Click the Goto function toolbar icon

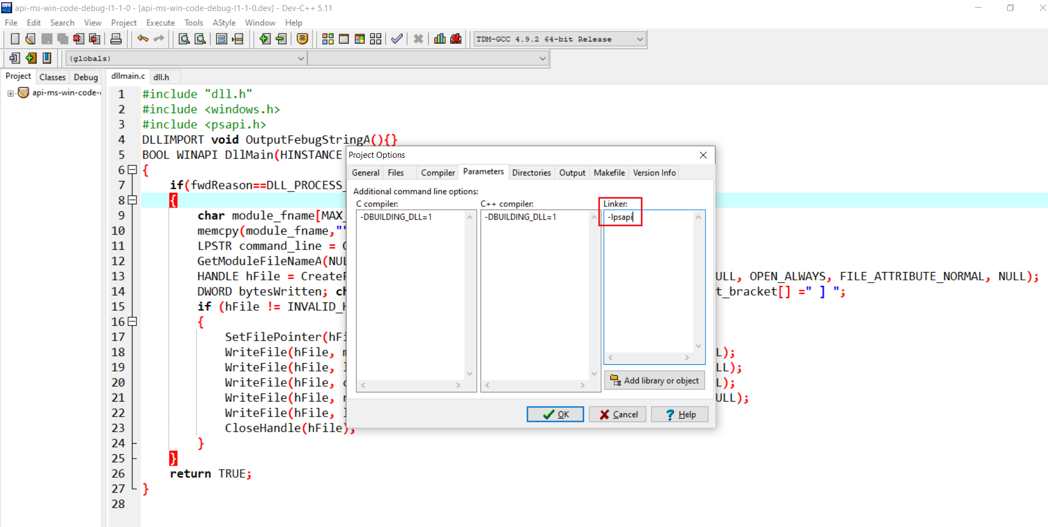coord(222,39)
